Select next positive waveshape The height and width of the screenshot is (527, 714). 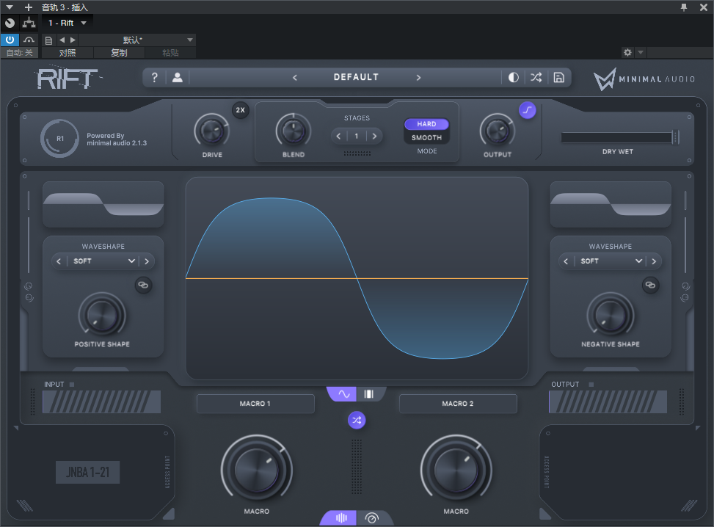tap(147, 261)
